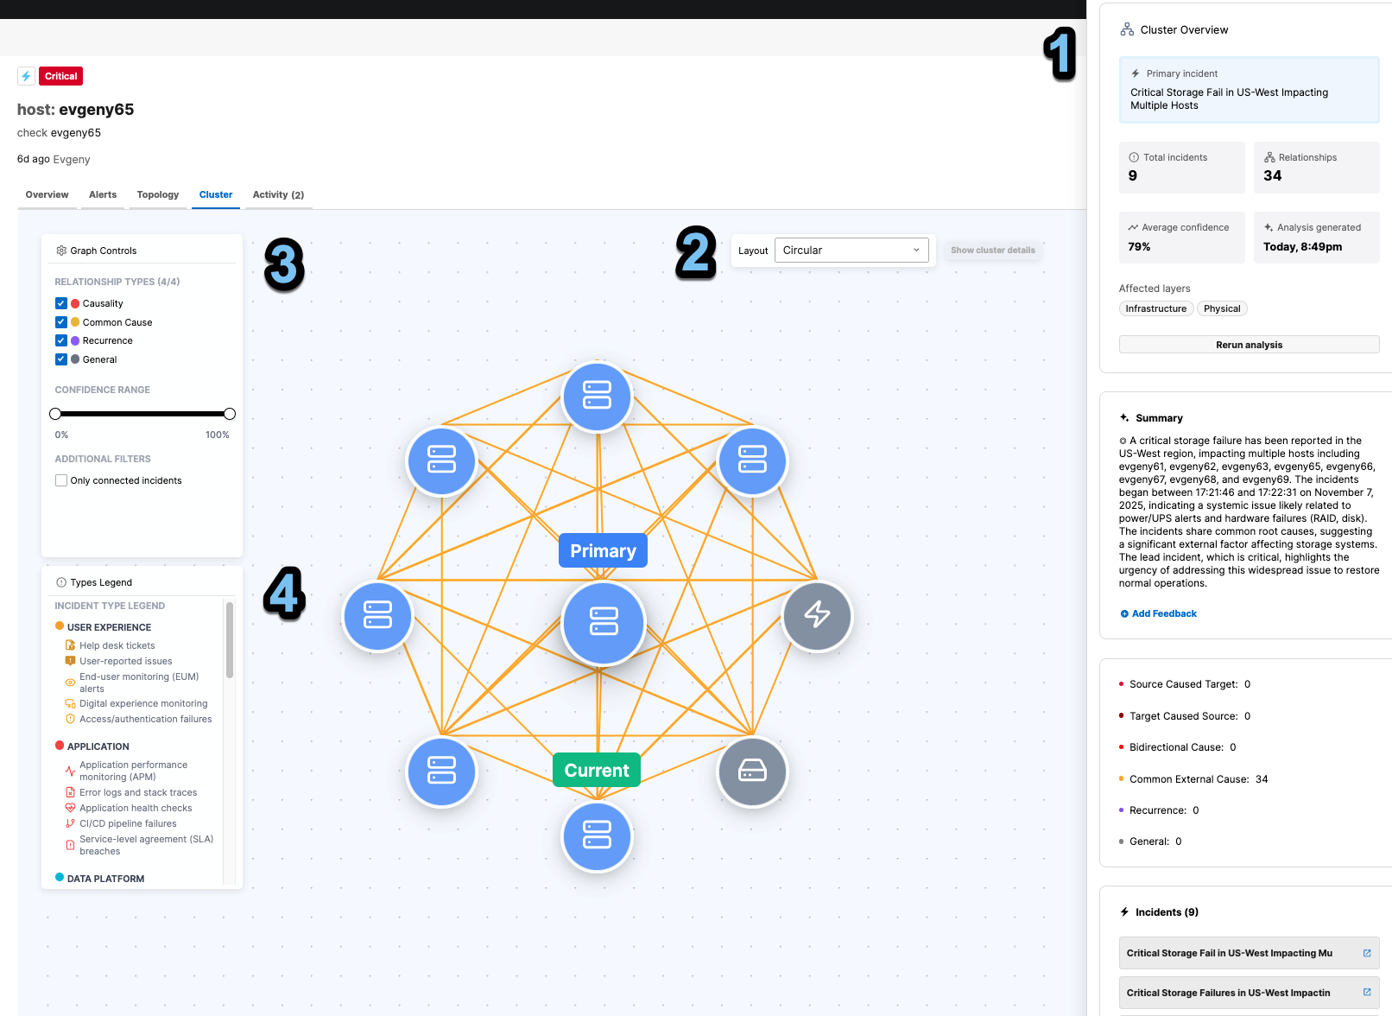Disable the Recurrence relationship filter
1392x1016 pixels.
coord(61,340)
